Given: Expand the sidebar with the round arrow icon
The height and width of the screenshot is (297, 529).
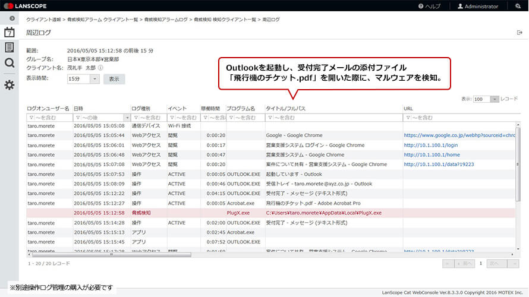Looking at the screenshot, I should tap(12, 18).
